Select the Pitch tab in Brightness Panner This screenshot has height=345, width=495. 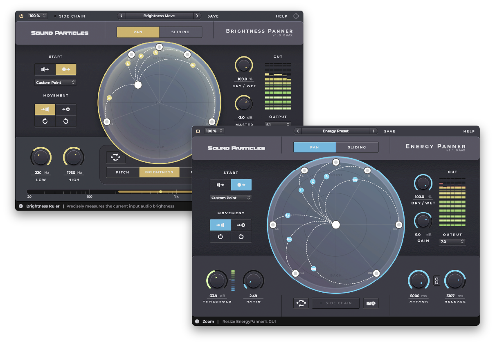(123, 172)
